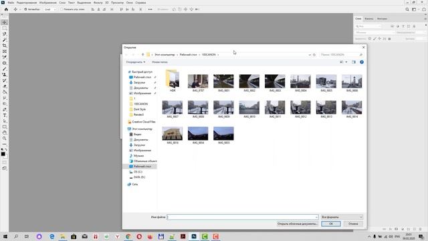Click the Windows Start button

coord(5,236)
